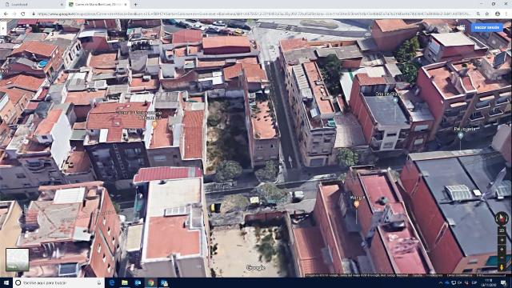Reset orientation with the compass
The image size is (512, 288).
502,218
